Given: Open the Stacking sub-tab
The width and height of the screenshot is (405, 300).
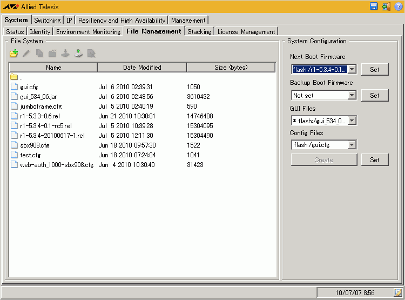Looking at the screenshot, I should pos(199,31).
